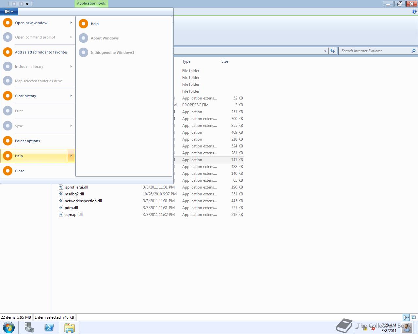Select the msdbg2.dll file icon
This screenshot has height=334, width=418.
(x=61, y=194)
